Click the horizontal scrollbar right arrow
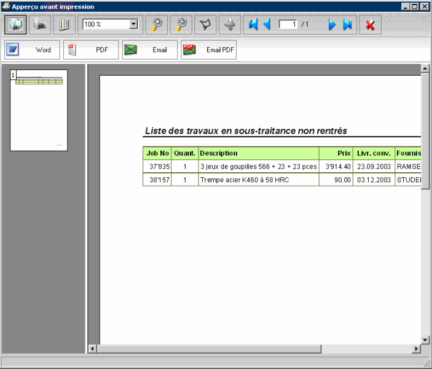This screenshot has height=369, width=432. [416, 349]
